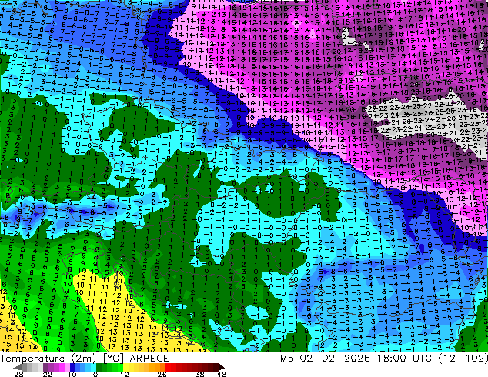Click the '48' legend label

pos(222,374)
